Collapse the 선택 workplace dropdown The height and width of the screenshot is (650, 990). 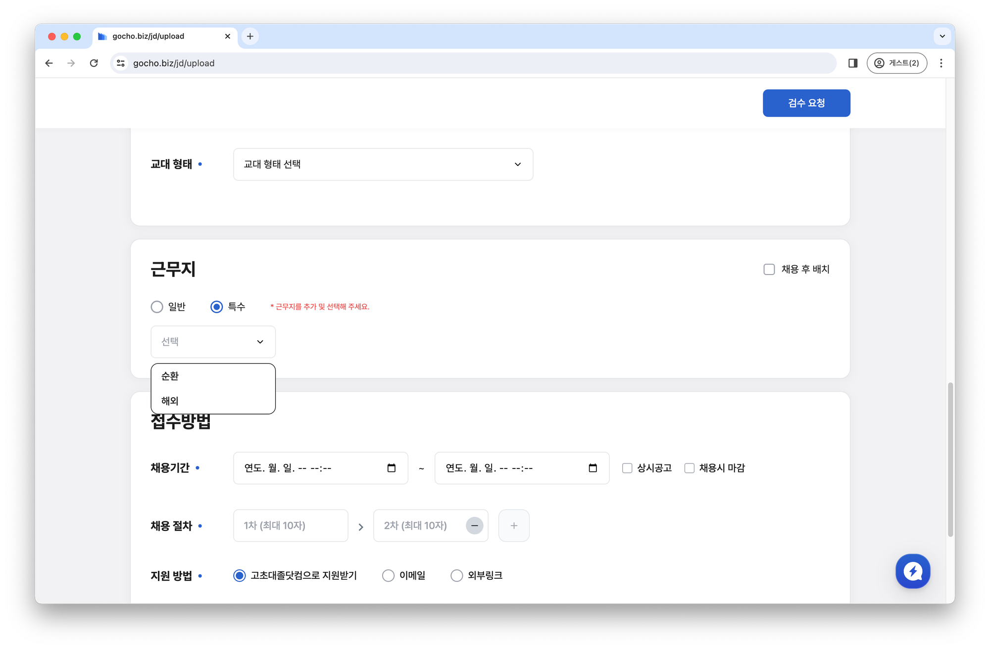click(x=213, y=342)
